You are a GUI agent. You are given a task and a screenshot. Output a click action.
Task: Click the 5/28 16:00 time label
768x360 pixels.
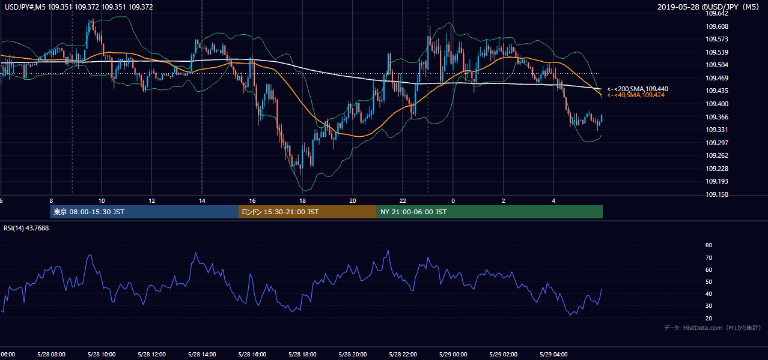(252, 354)
